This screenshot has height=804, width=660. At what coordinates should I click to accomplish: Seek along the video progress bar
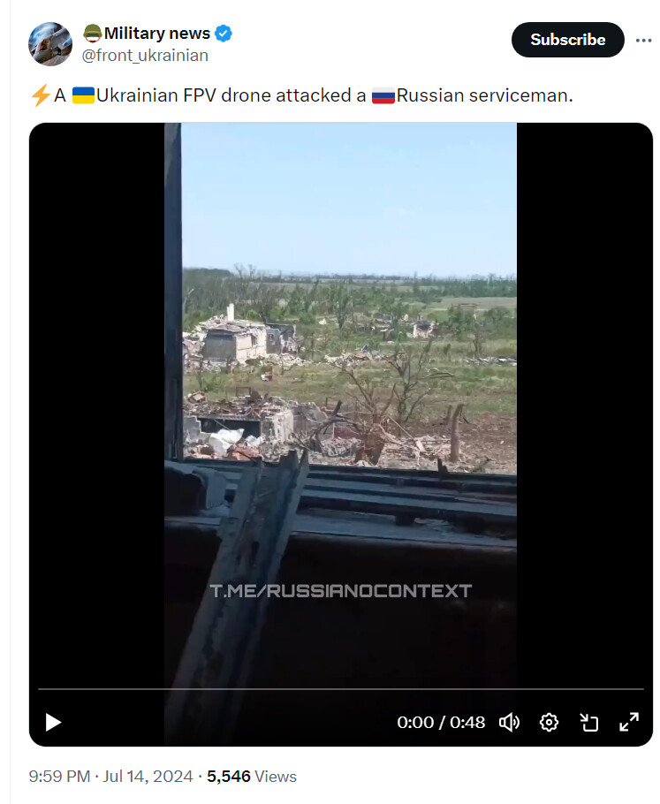tap(340, 689)
